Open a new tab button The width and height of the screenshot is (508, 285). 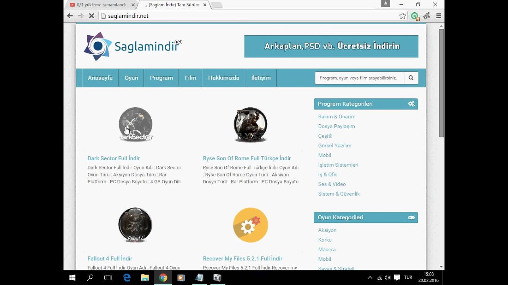[217, 5]
